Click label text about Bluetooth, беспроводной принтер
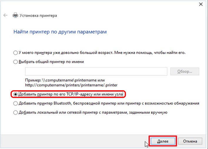 109,104
